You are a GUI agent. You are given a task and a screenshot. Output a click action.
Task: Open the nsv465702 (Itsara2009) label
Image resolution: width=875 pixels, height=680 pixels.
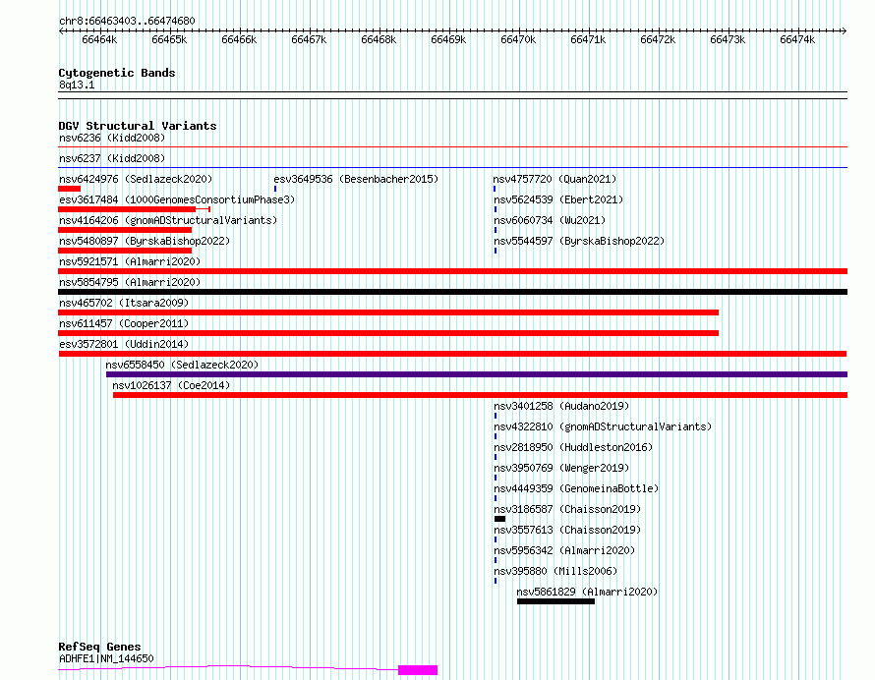124,303
